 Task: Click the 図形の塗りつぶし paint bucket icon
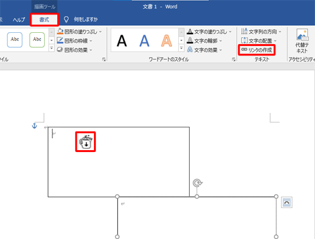click(x=60, y=32)
